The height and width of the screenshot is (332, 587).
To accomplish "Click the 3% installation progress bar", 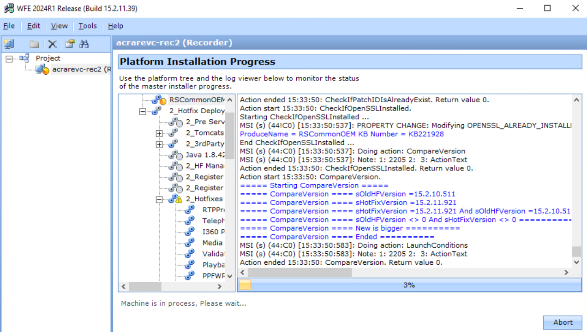I will [409, 285].
